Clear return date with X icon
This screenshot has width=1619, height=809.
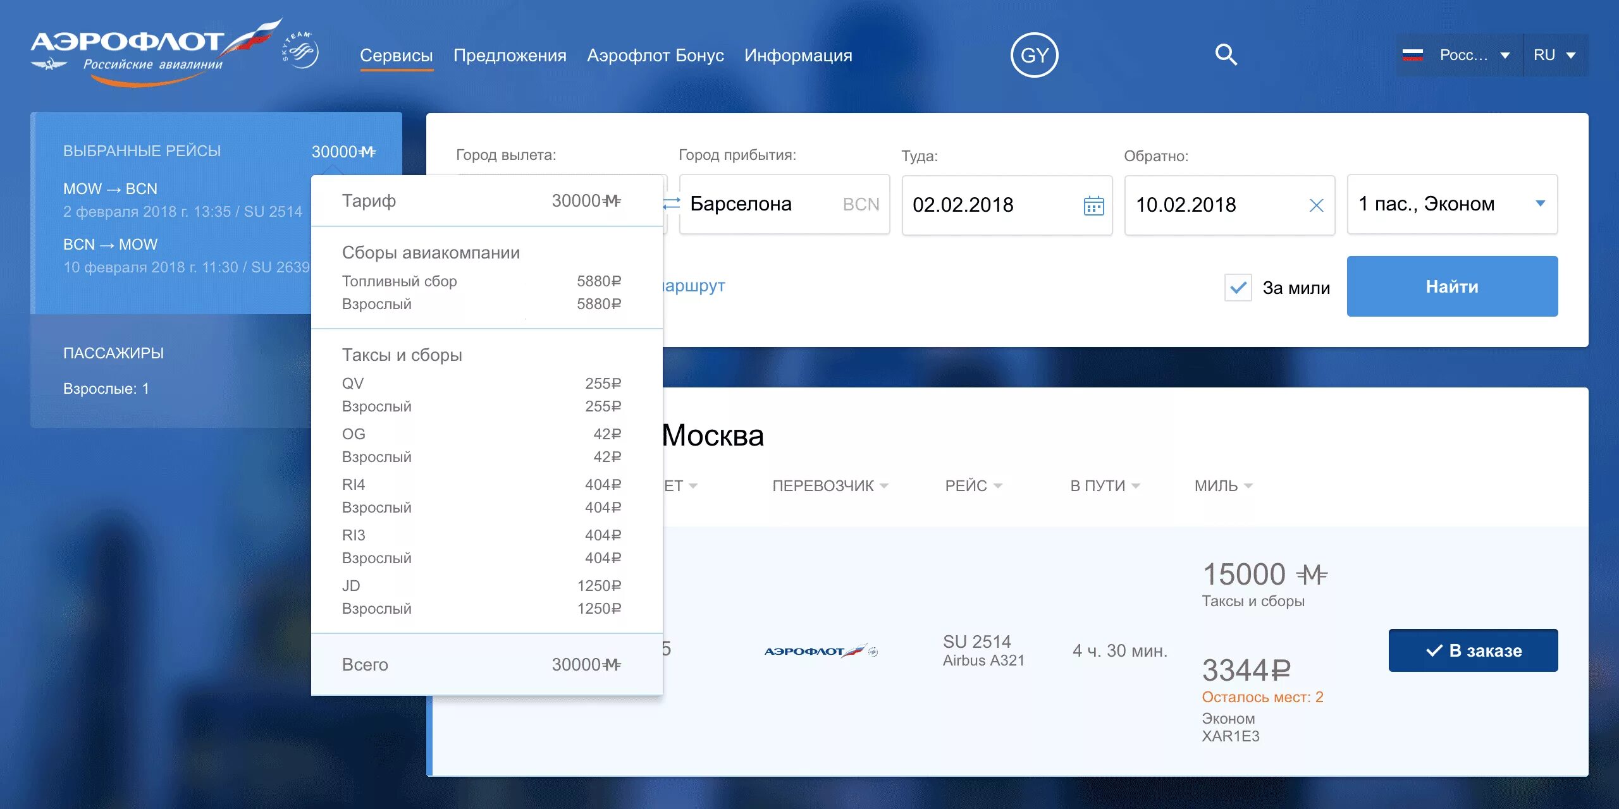(1316, 205)
